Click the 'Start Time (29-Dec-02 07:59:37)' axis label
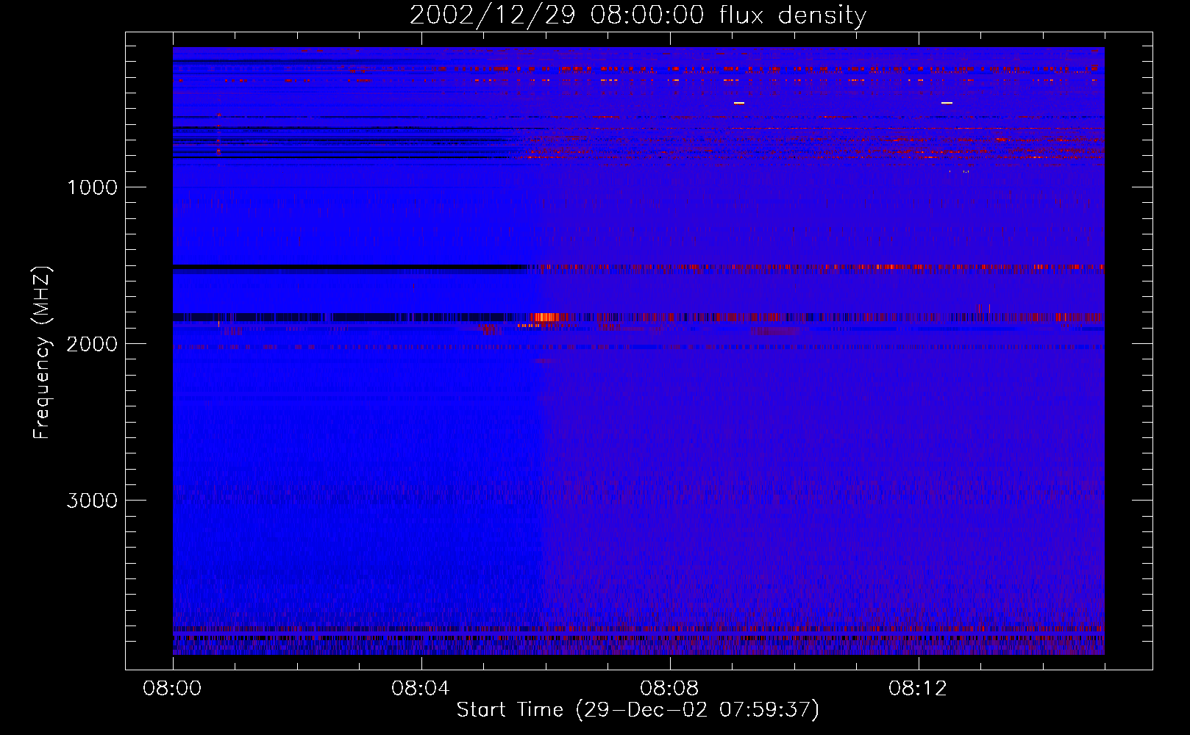Viewport: 1190px width, 735px height. [x=638, y=709]
